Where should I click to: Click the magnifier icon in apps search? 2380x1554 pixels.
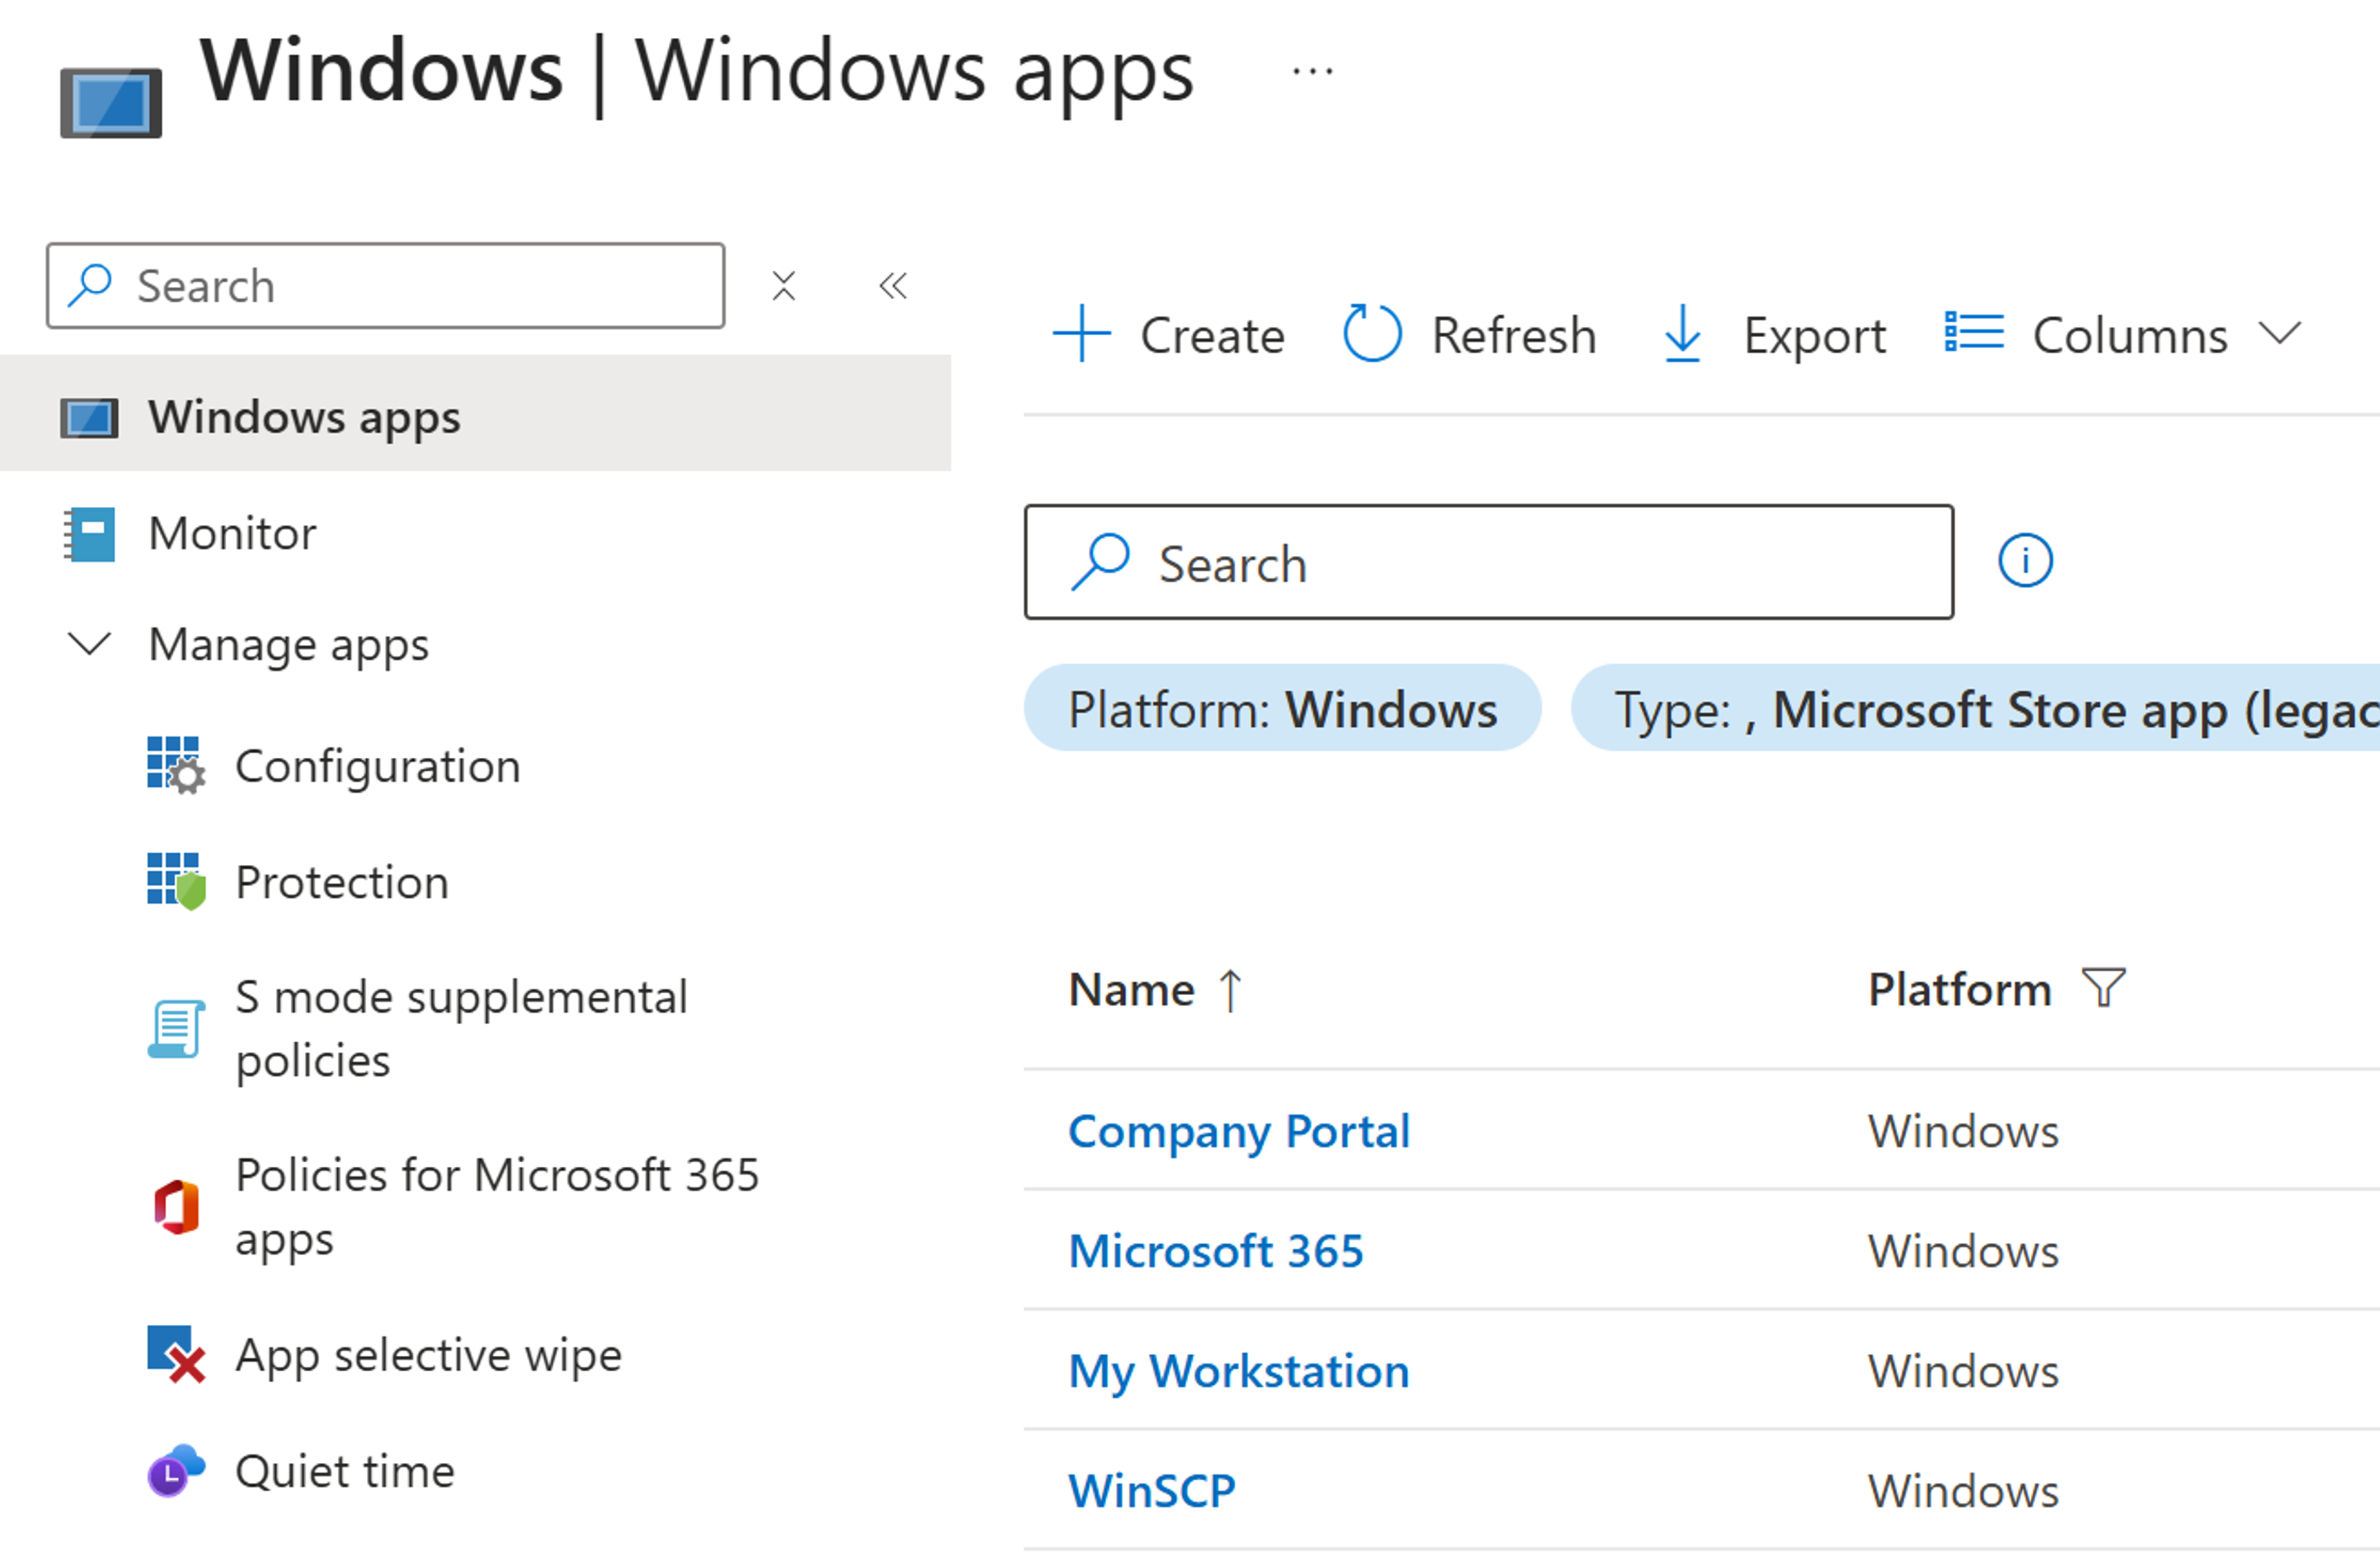[x=1100, y=562]
